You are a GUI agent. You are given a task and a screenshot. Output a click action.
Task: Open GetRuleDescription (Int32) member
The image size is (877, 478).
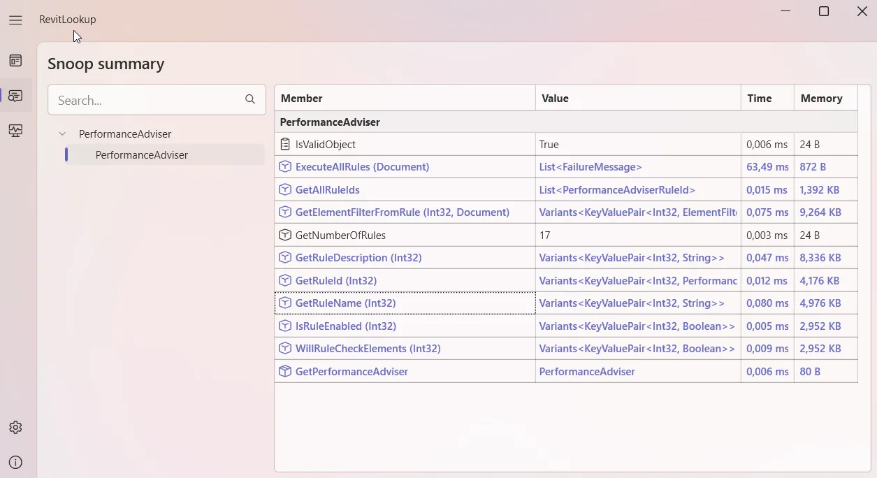click(x=358, y=258)
